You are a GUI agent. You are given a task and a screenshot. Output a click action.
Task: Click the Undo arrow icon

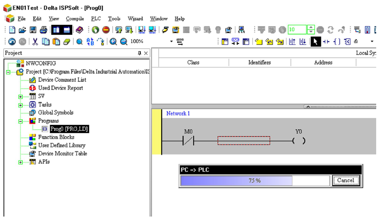(12, 42)
